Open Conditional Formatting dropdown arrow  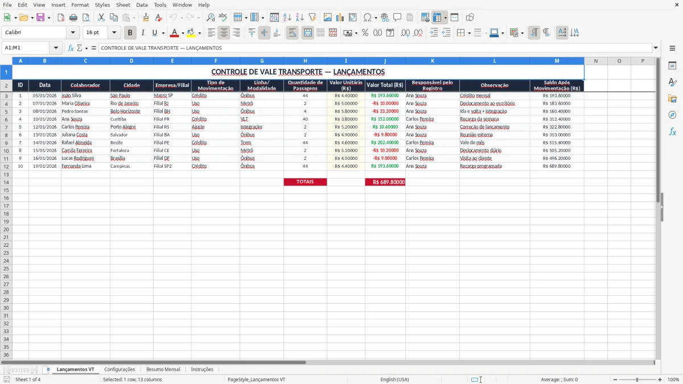tap(522, 33)
